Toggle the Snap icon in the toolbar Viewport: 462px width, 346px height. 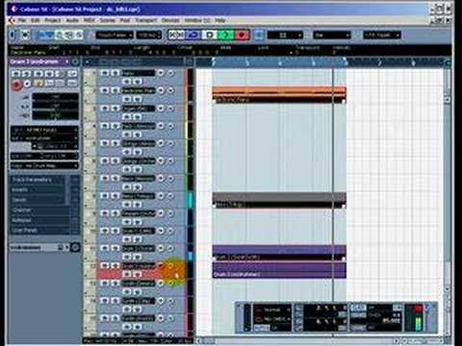click(259, 35)
